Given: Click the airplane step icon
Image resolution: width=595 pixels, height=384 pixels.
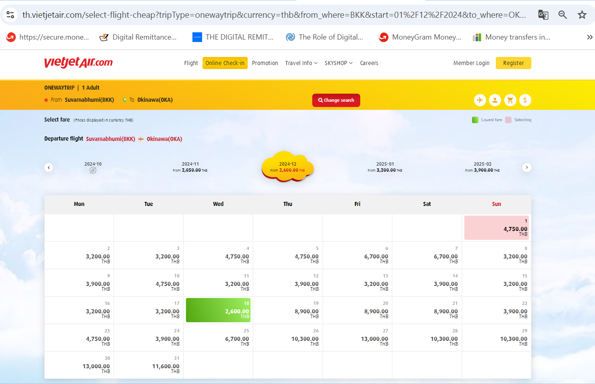Looking at the screenshot, I should (x=480, y=100).
